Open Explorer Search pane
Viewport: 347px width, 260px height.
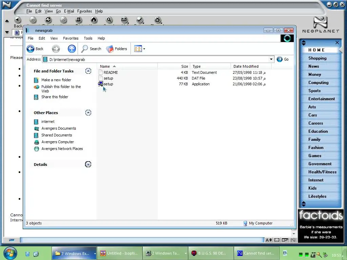pos(91,49)
